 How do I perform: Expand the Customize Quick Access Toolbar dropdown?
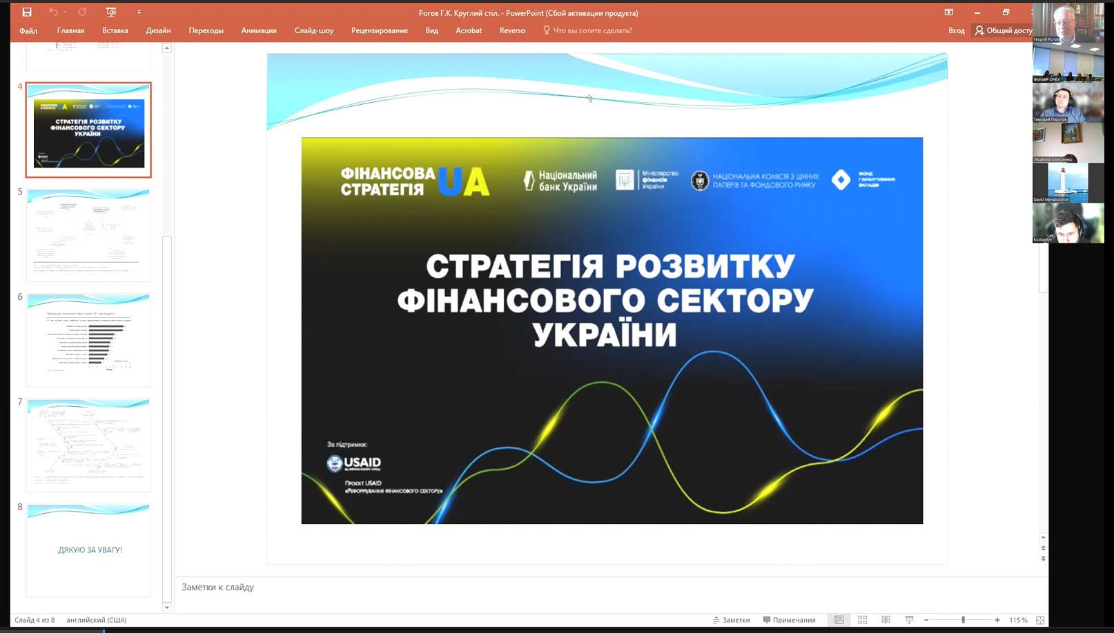[x=139, y=12]
